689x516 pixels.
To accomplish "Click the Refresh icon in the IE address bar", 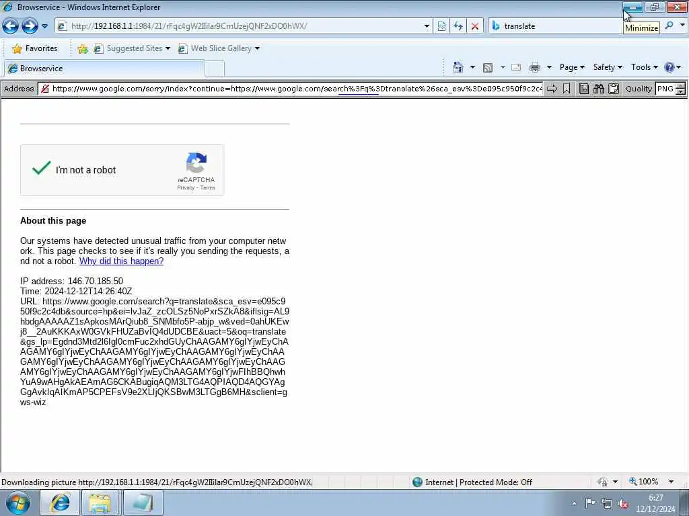I will [458, 26].
